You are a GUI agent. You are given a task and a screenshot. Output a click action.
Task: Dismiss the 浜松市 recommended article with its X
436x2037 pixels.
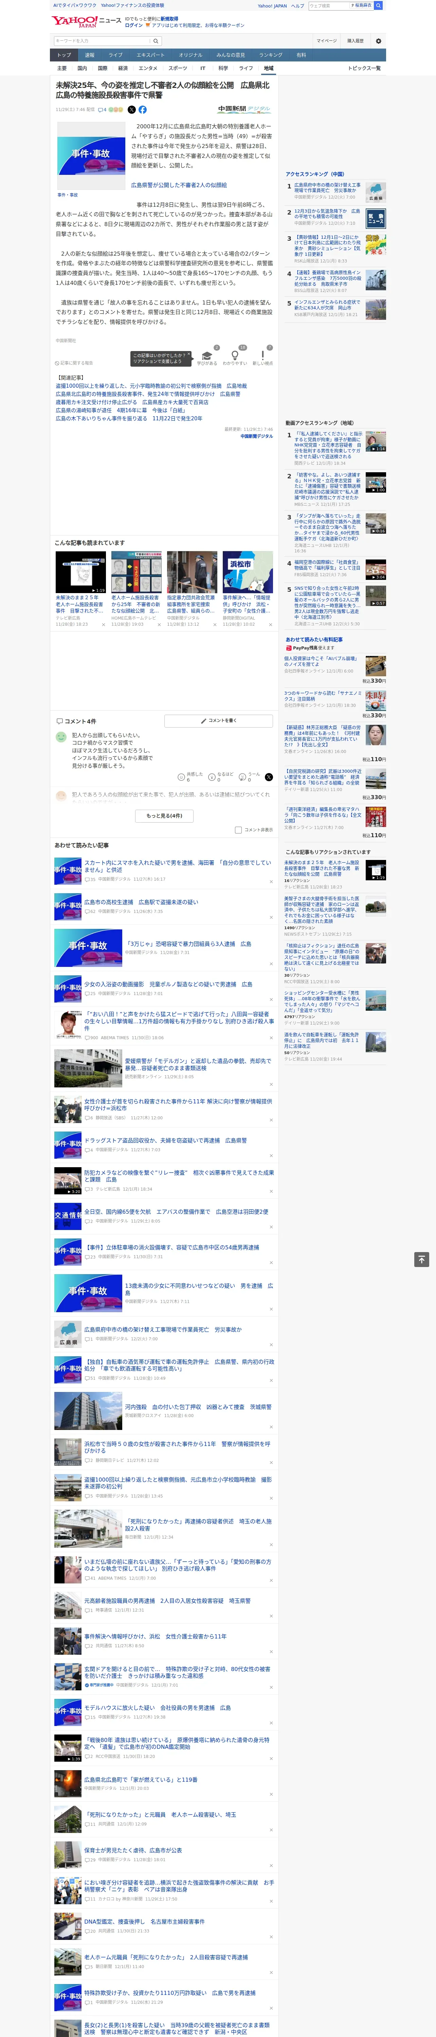tap(271, 625)
